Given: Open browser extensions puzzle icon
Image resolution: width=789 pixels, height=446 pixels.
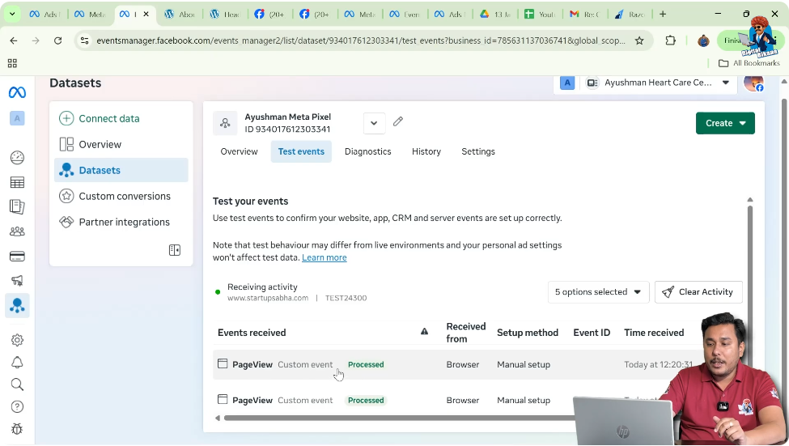Looking at the screenshot, I should point(670,40).
